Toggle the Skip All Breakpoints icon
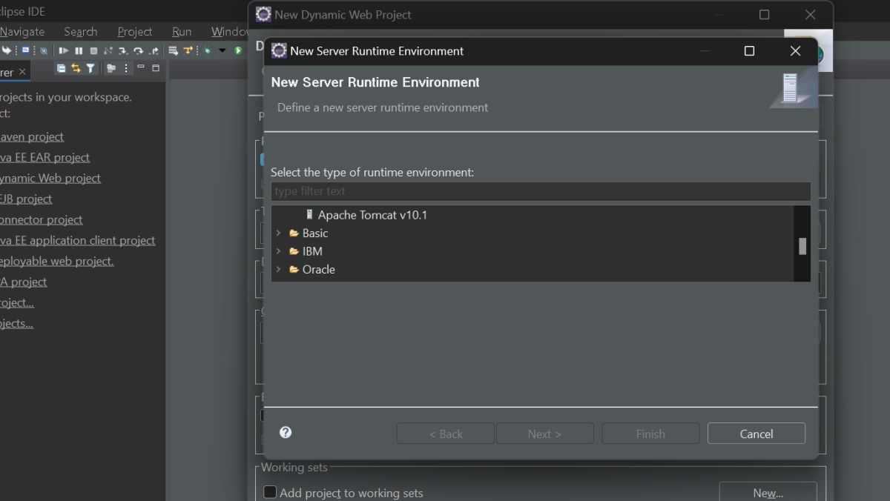 (x=44, y=50)
